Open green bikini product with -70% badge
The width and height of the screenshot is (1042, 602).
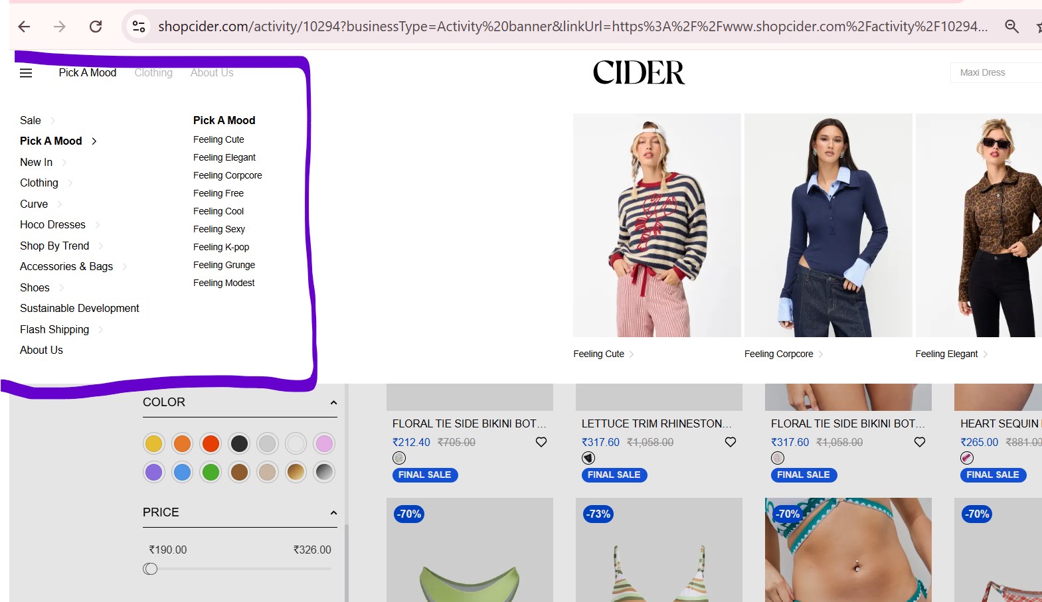pos(470,550)
